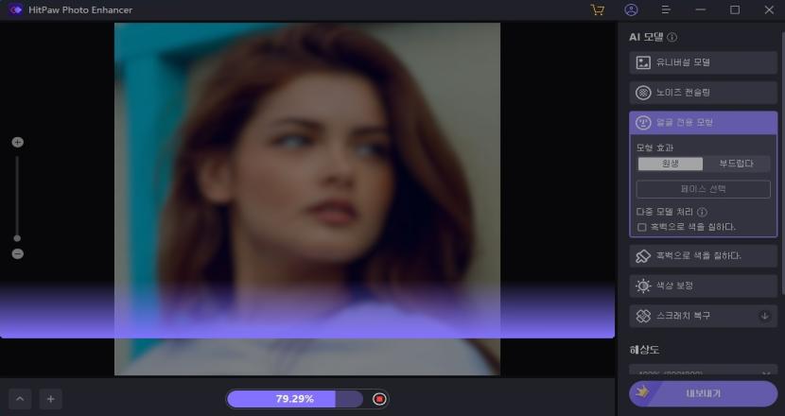Click the purple 내보내기 export button
This screenshot has width=785, height=416.
click(703, 392)
